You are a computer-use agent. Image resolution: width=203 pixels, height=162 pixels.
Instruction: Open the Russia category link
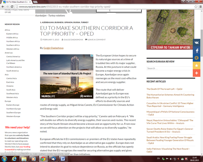[77, 22]
